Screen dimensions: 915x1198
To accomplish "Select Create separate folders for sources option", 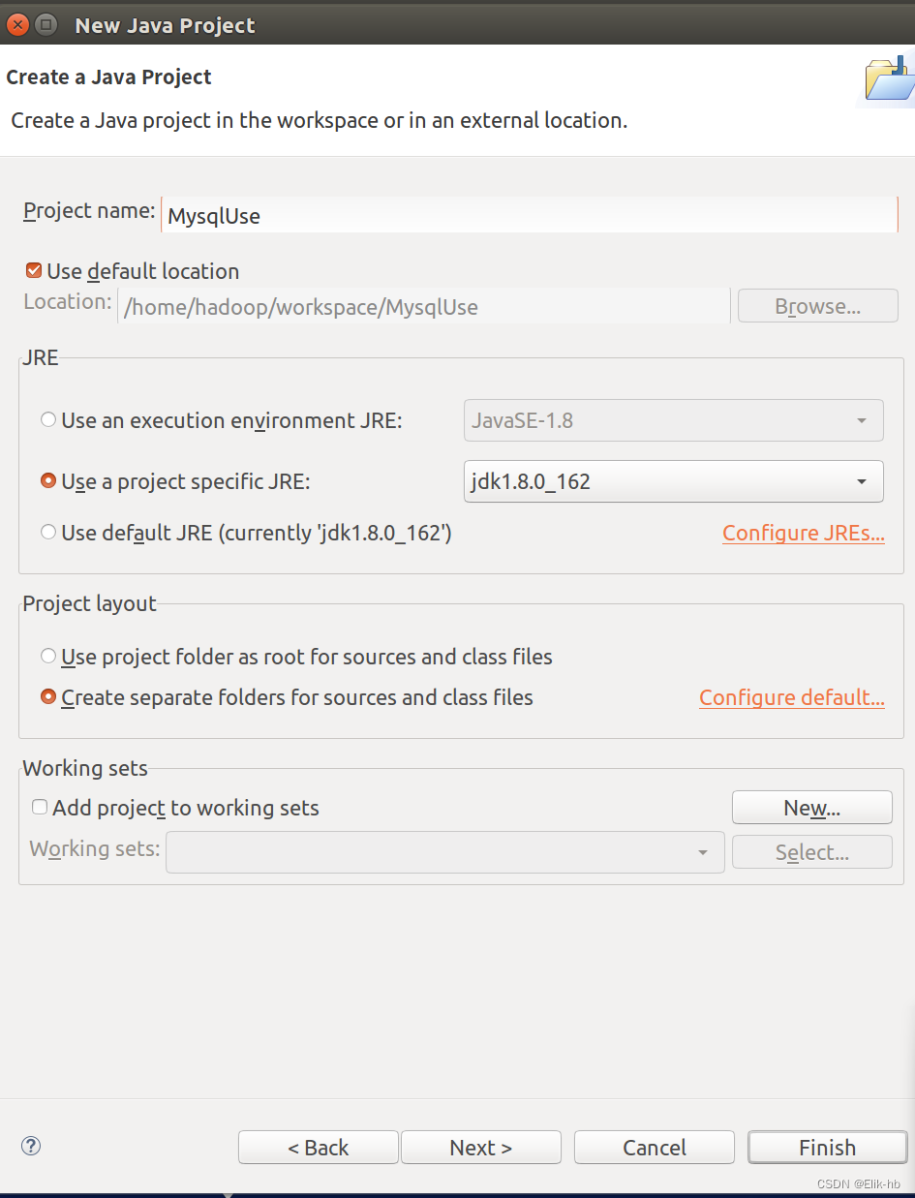I will click(47, 696).
